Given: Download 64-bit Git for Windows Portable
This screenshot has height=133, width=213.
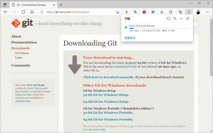Looking at the screenshot, I should point(108,119).
